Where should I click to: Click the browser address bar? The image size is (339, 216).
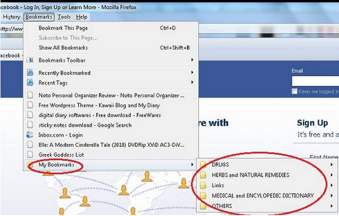coord(12,29)
